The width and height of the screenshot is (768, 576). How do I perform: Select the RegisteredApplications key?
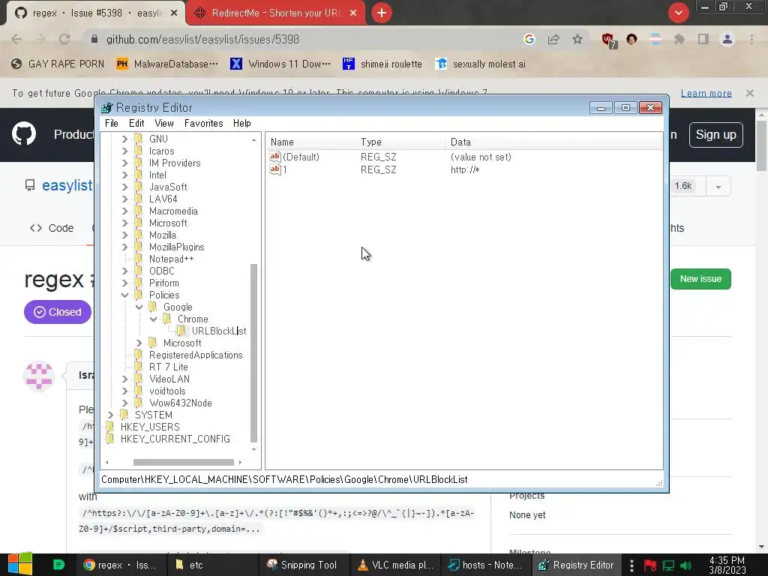[x=196, y=355]
